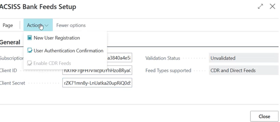Screen dimensions: 280x122
Task: Collapse the Actions dropdown chevron
Action: (47, 25)
